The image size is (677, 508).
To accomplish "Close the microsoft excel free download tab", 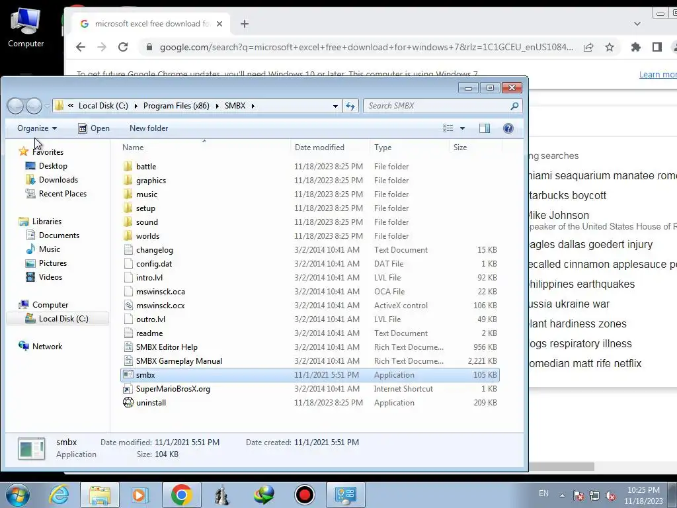I will [x=219, y=24].
